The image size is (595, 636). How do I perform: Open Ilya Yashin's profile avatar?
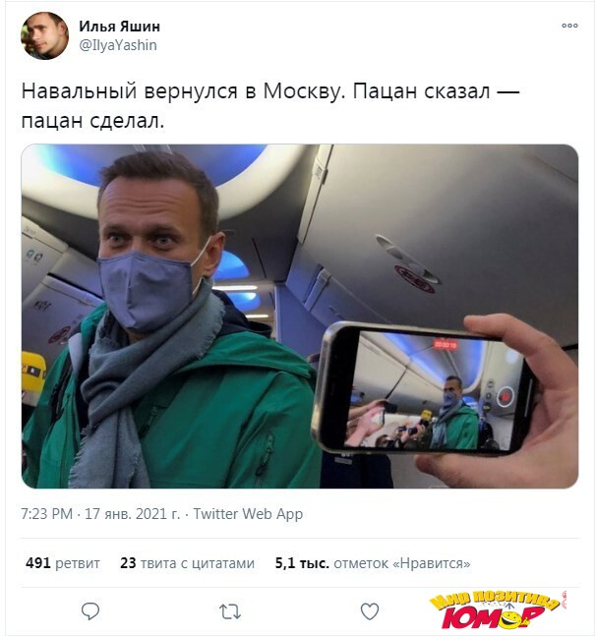click(44, 35)
